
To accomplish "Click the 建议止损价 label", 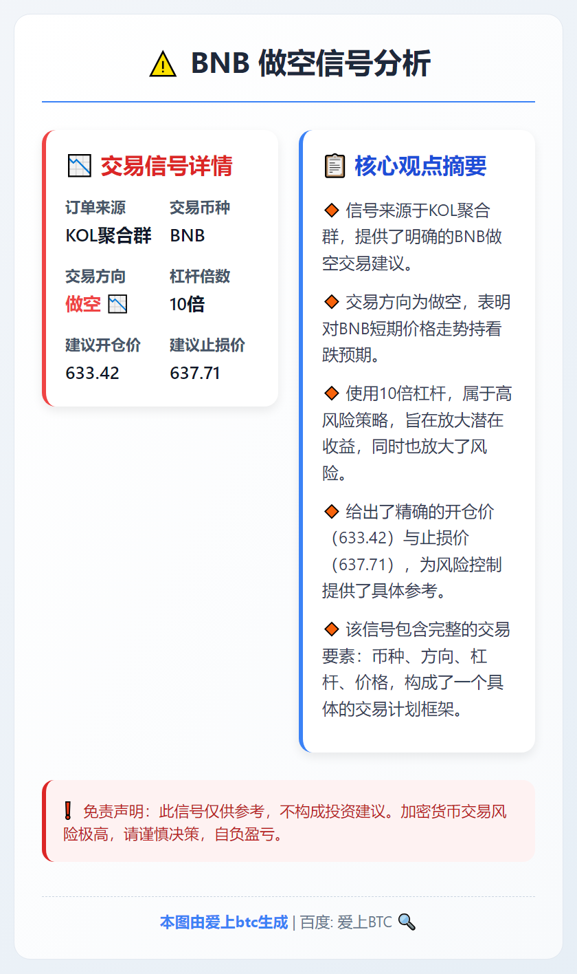I will click(x=207, y=345).
